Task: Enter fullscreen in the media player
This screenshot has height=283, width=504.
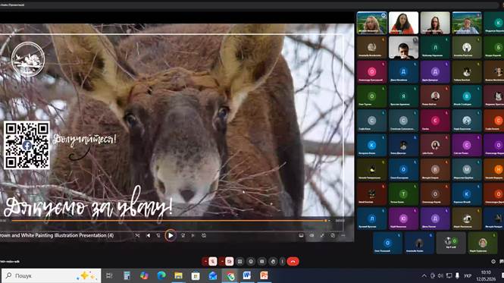Action: pyautogui.click(x=322, y=236)
